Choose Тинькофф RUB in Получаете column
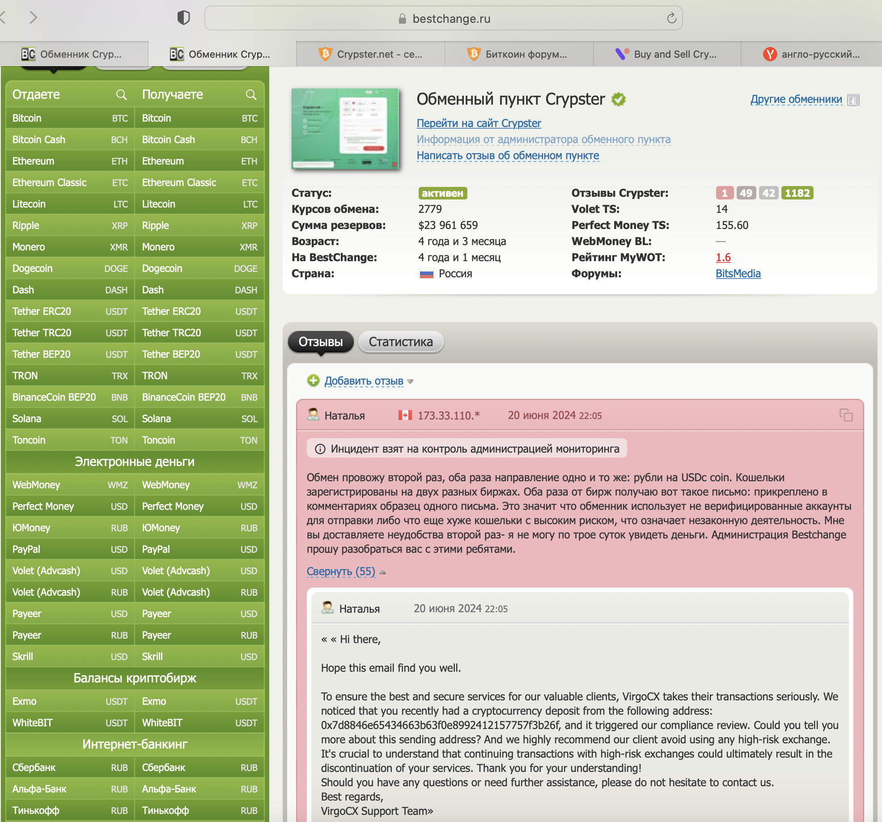Screen dimensions: 882x822 point(199,810)
